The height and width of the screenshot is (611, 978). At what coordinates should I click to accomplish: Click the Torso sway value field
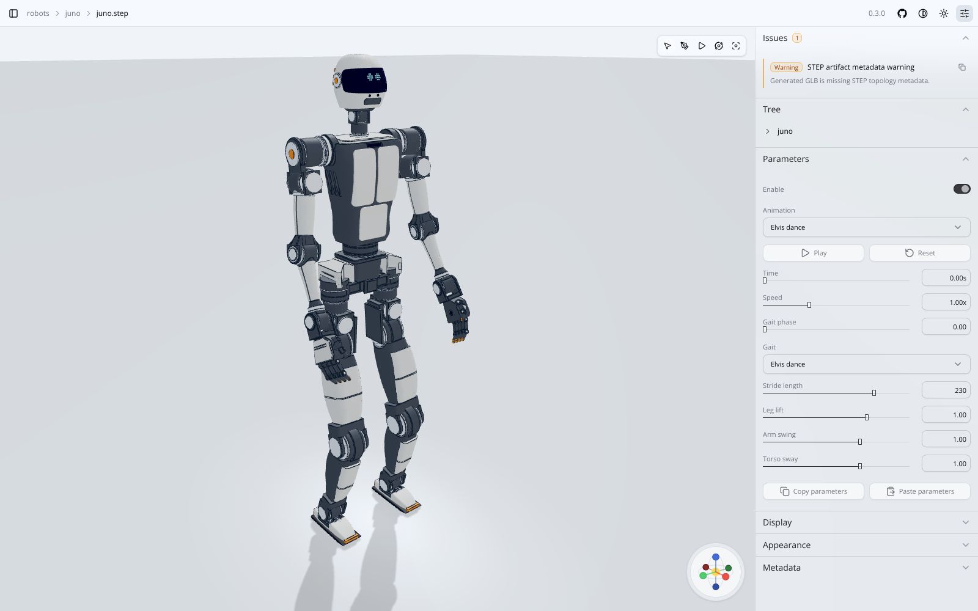[946, 463]
